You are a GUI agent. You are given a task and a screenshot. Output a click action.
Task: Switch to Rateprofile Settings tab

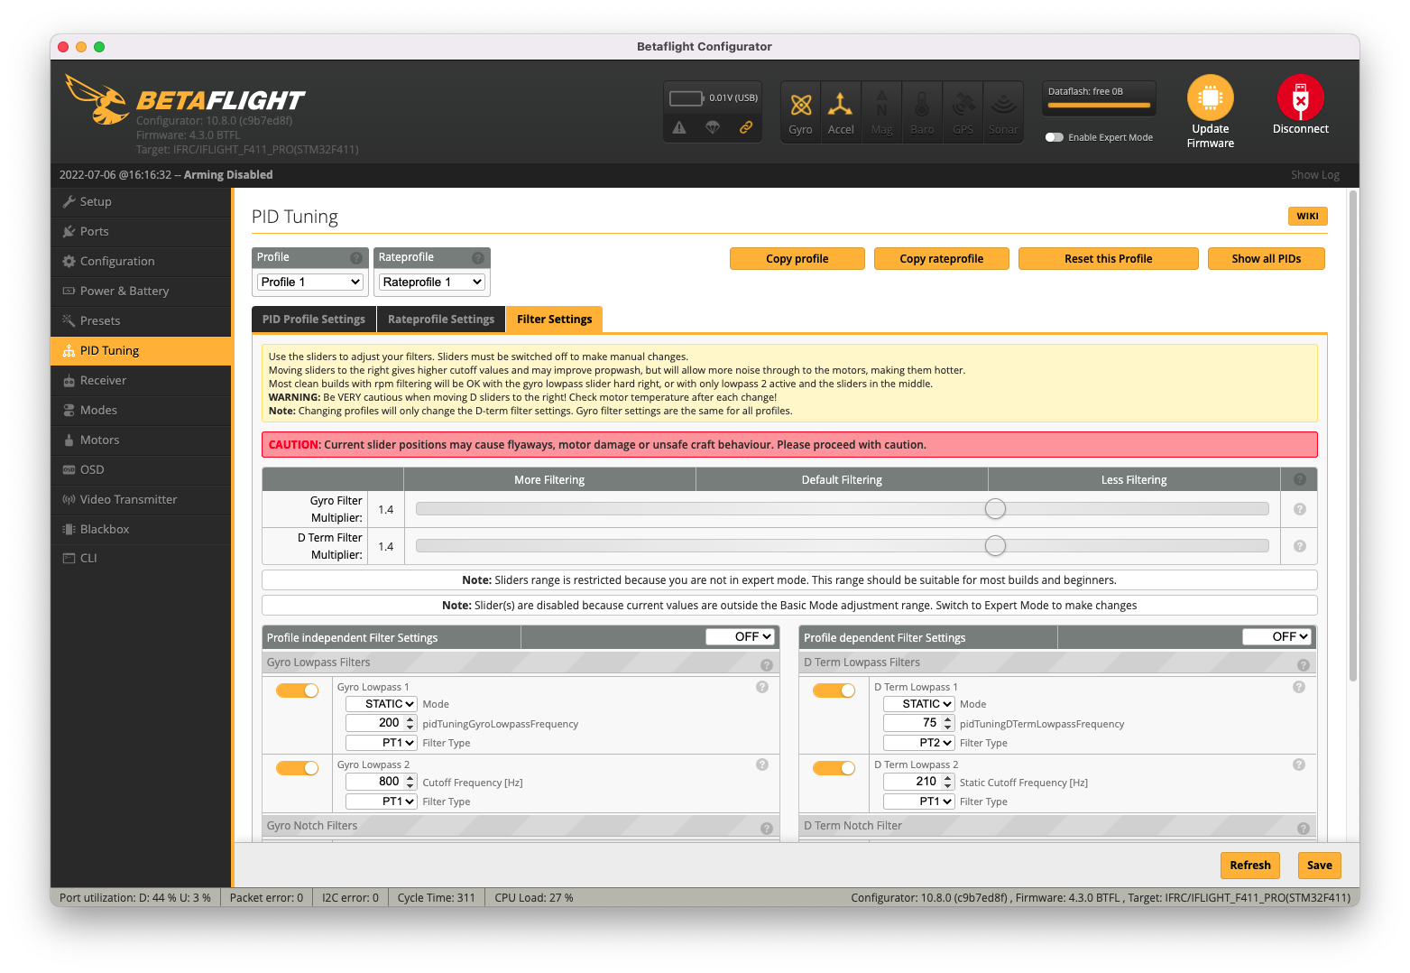(441, 320)
